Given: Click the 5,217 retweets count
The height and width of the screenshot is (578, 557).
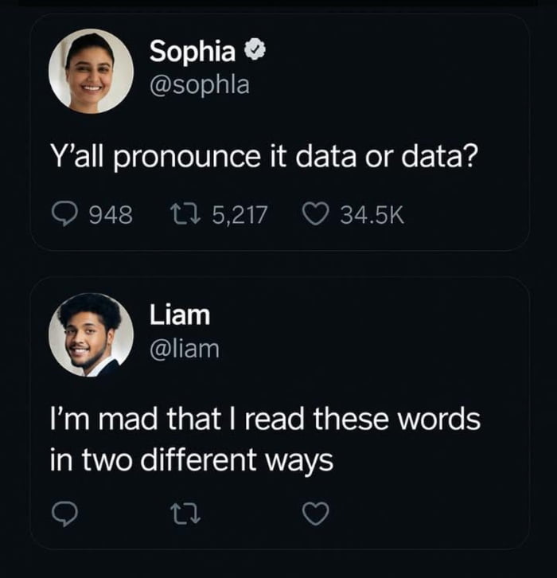Looking at the screenshot, I should click(x=240, y=213).
